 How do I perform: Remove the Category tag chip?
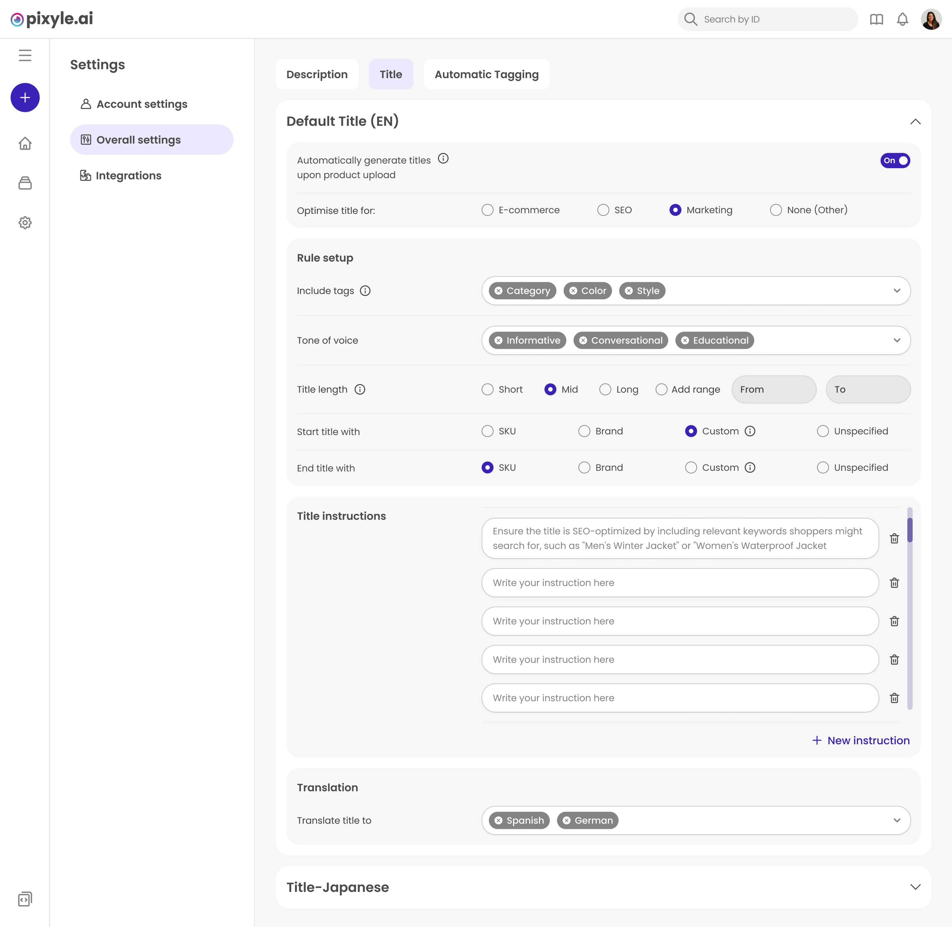tap(498, 291)
